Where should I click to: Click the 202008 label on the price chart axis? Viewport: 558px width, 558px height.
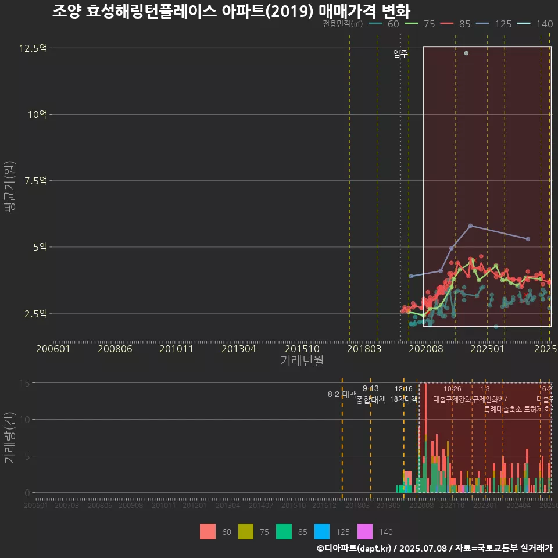pos(426,349)
